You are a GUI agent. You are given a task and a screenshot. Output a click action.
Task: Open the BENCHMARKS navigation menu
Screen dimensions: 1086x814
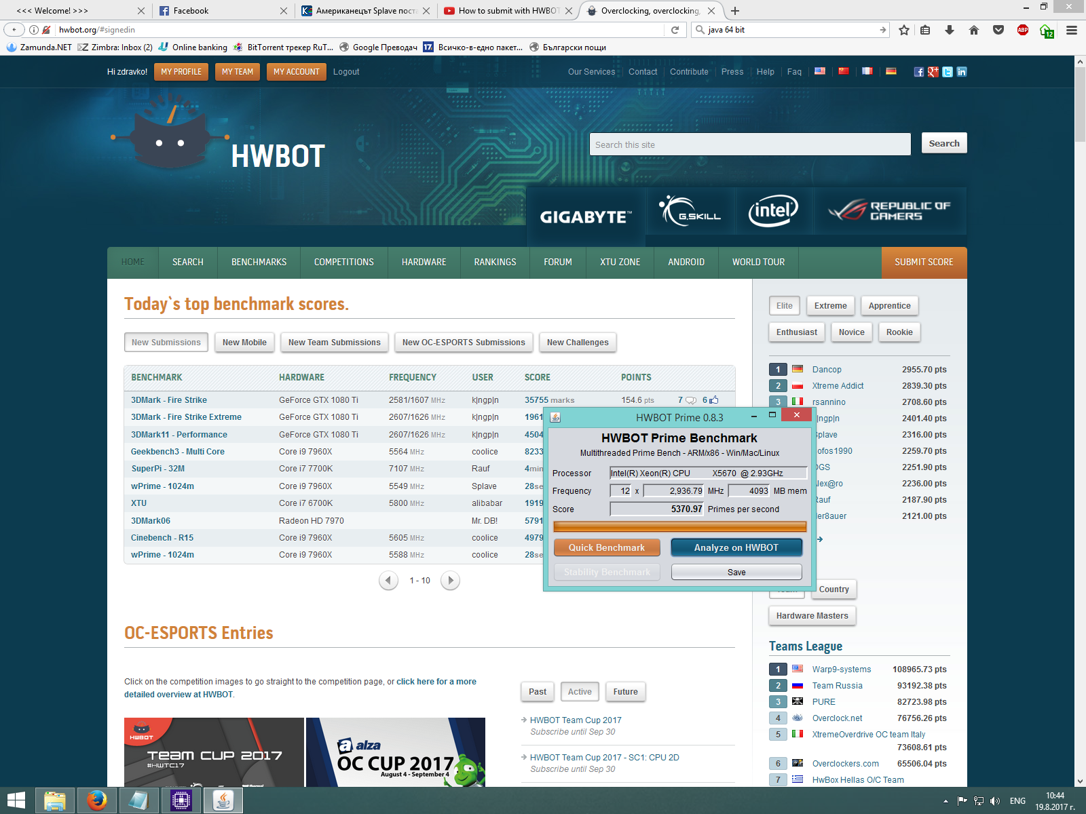[x=259, y=263]
